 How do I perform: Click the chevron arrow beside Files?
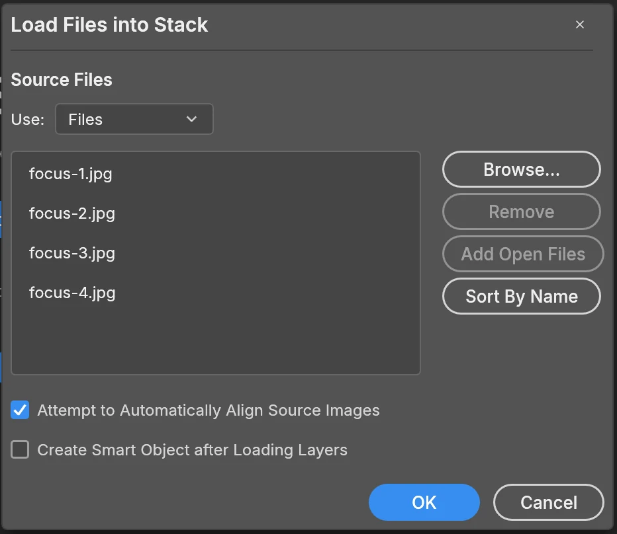click(x=191, y=119)
